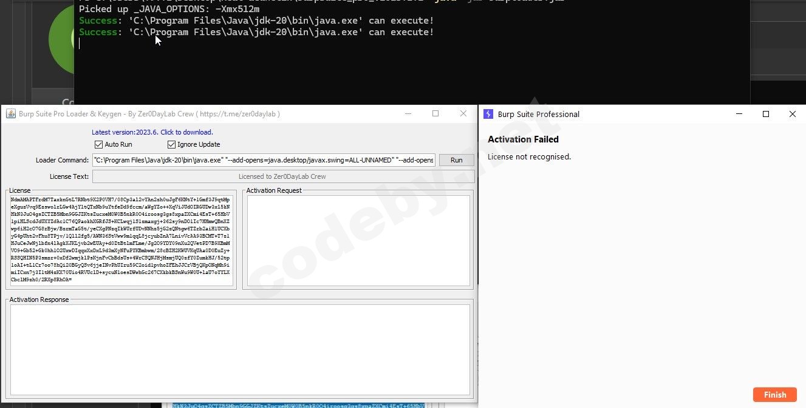Image resolution: width=806 pixels, height=408 pixels.
Task: Maximize the Burp Suite Professional window
Action: tap(766, 114)
